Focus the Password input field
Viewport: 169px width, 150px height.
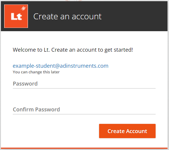(84, 84)
